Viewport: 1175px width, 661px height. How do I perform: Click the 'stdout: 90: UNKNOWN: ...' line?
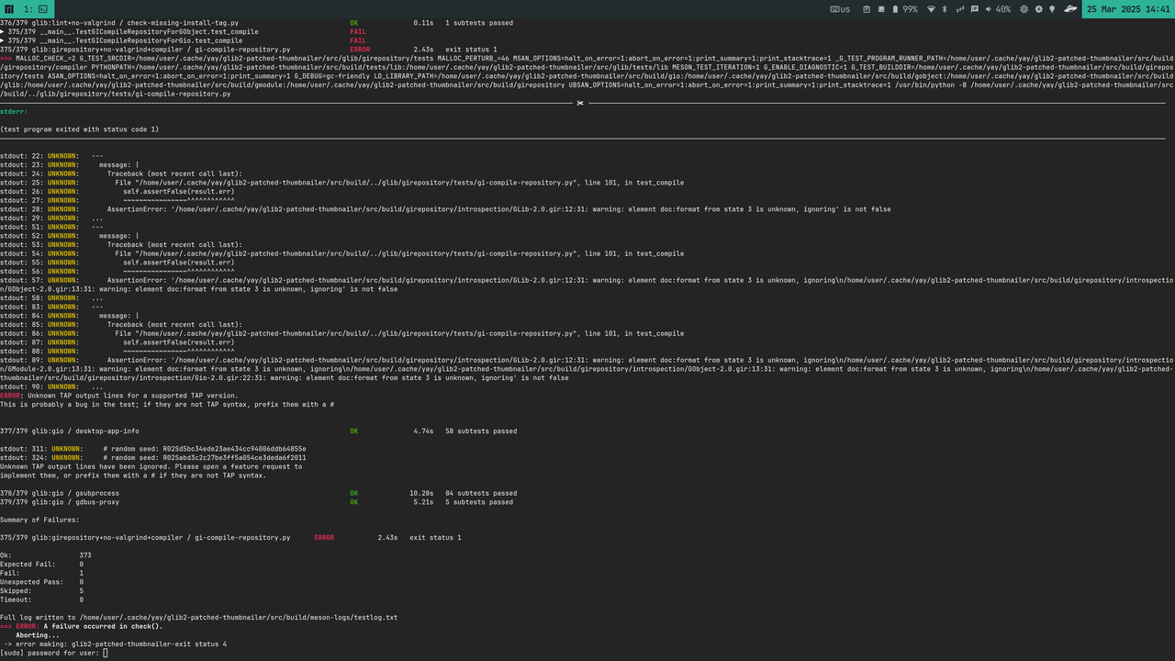coord(52,387)
